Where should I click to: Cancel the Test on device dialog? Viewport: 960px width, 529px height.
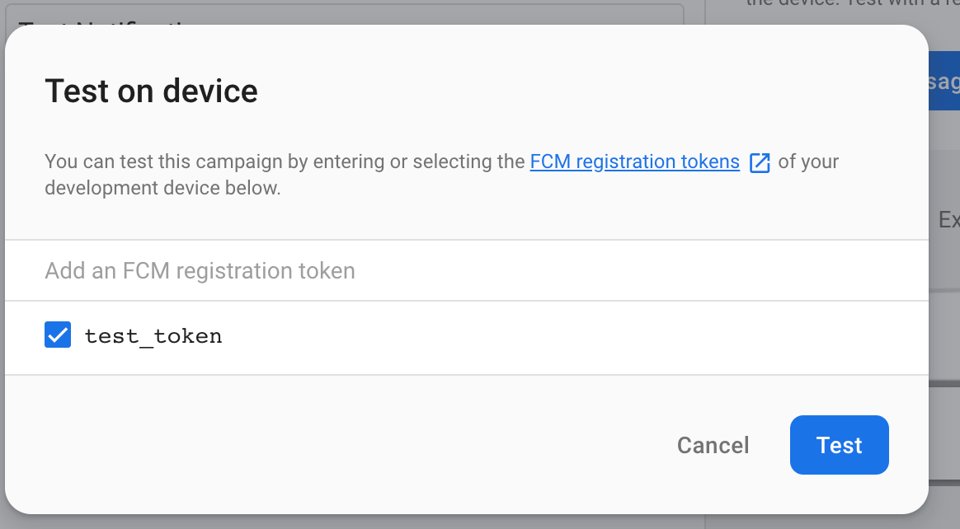coord(713,445)
